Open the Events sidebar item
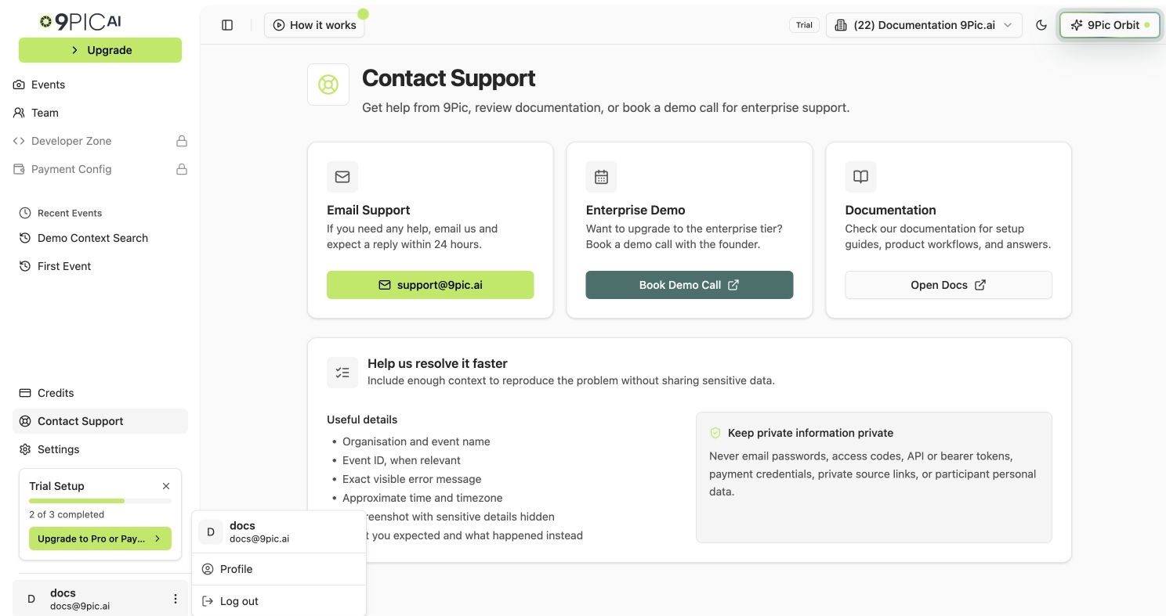 tap(100, 85)
